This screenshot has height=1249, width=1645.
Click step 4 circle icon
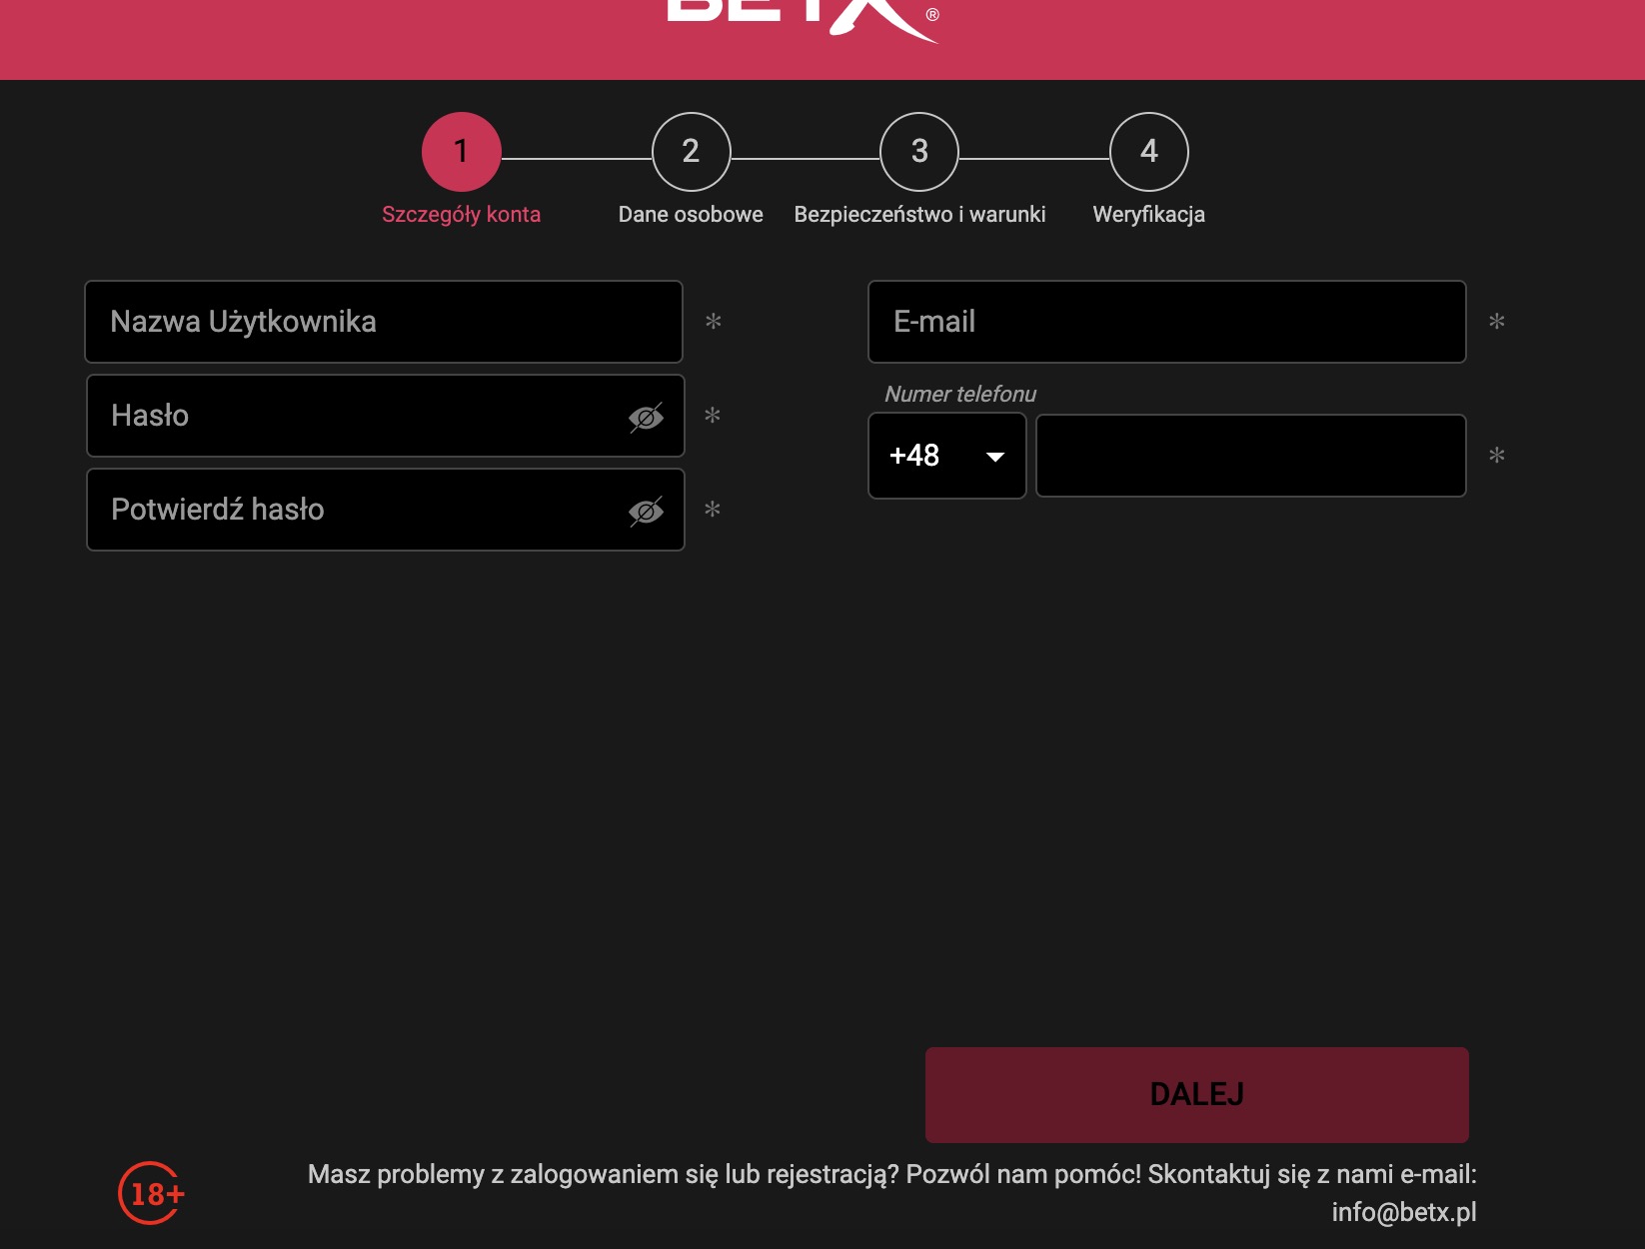(1148, 152)
